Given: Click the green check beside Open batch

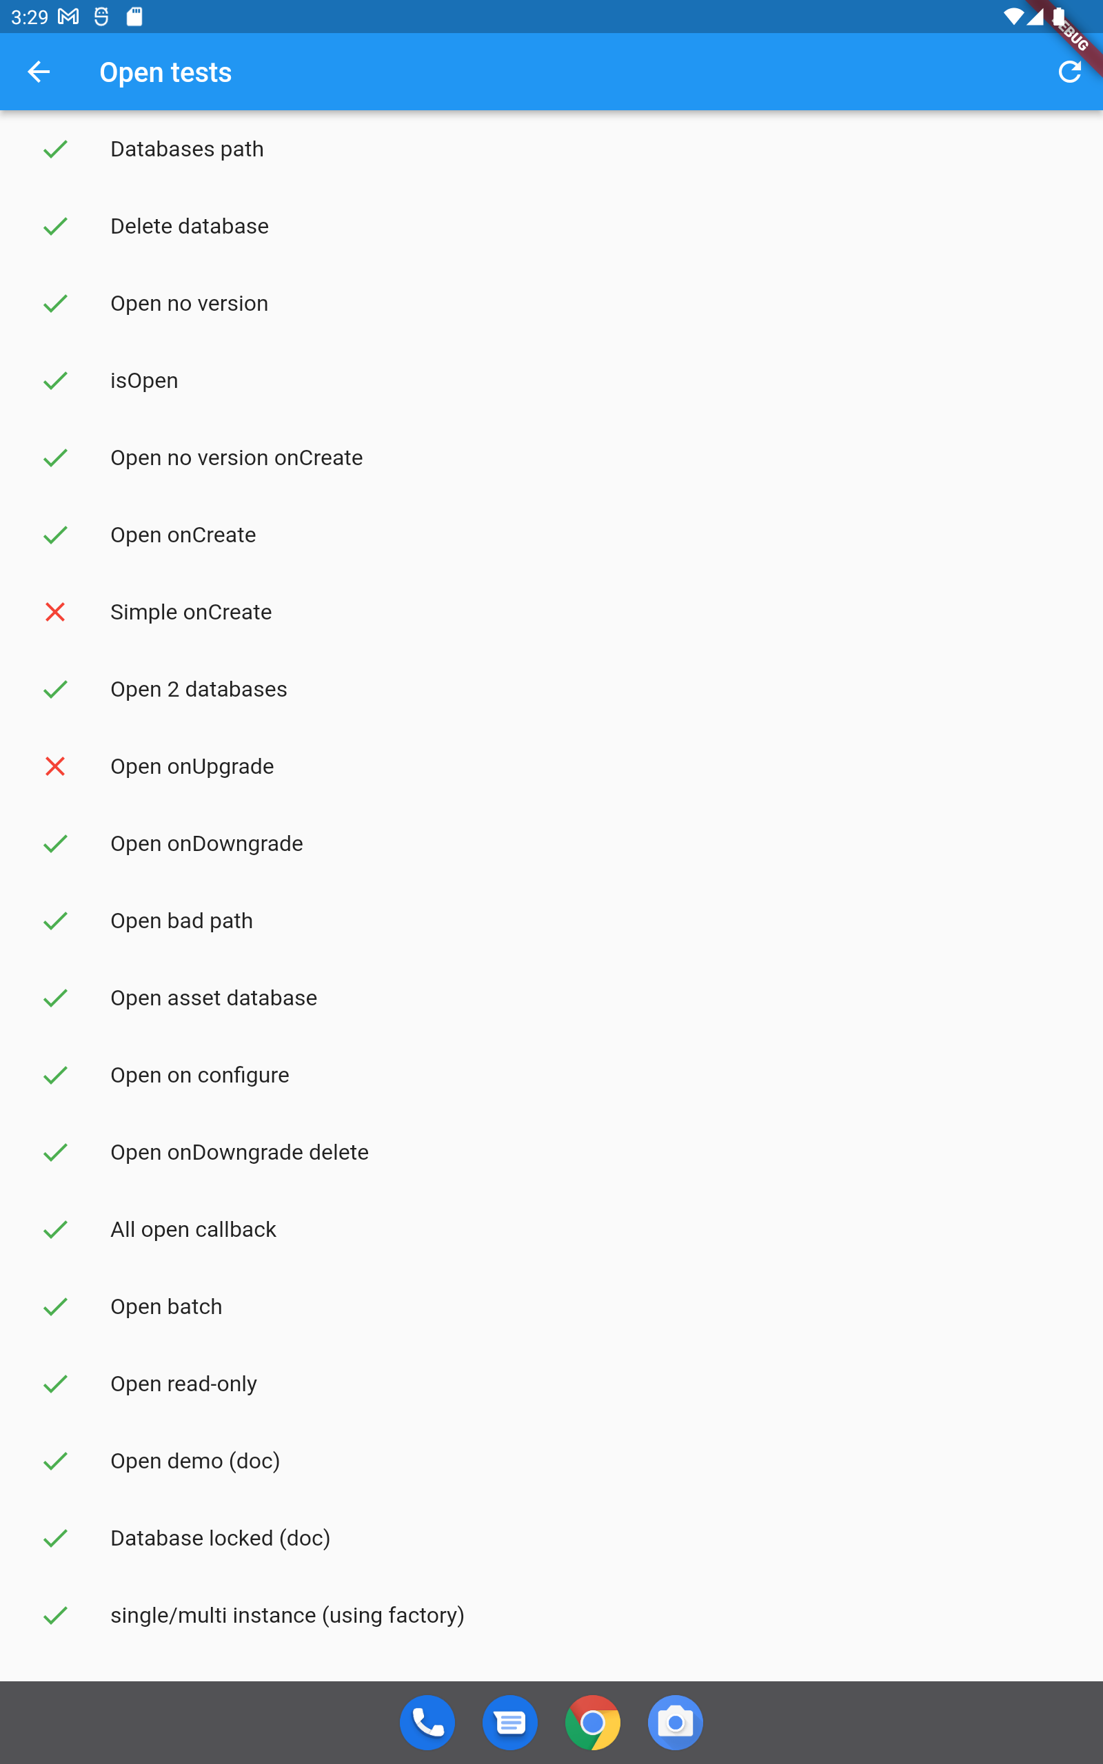Looking at the screenshot, I should pos(56,1306).
